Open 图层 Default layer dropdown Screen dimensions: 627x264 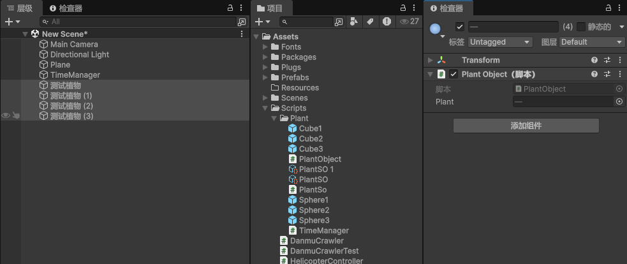[x=592, y=42]
